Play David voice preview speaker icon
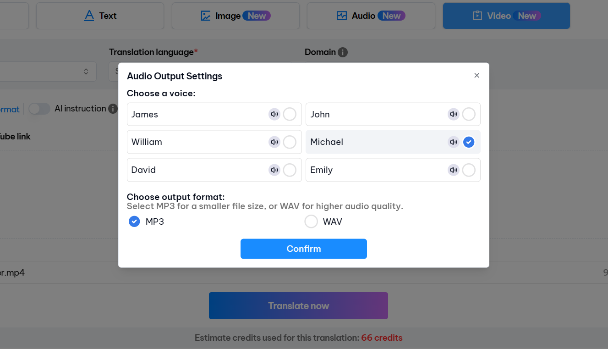 point(274,170)
